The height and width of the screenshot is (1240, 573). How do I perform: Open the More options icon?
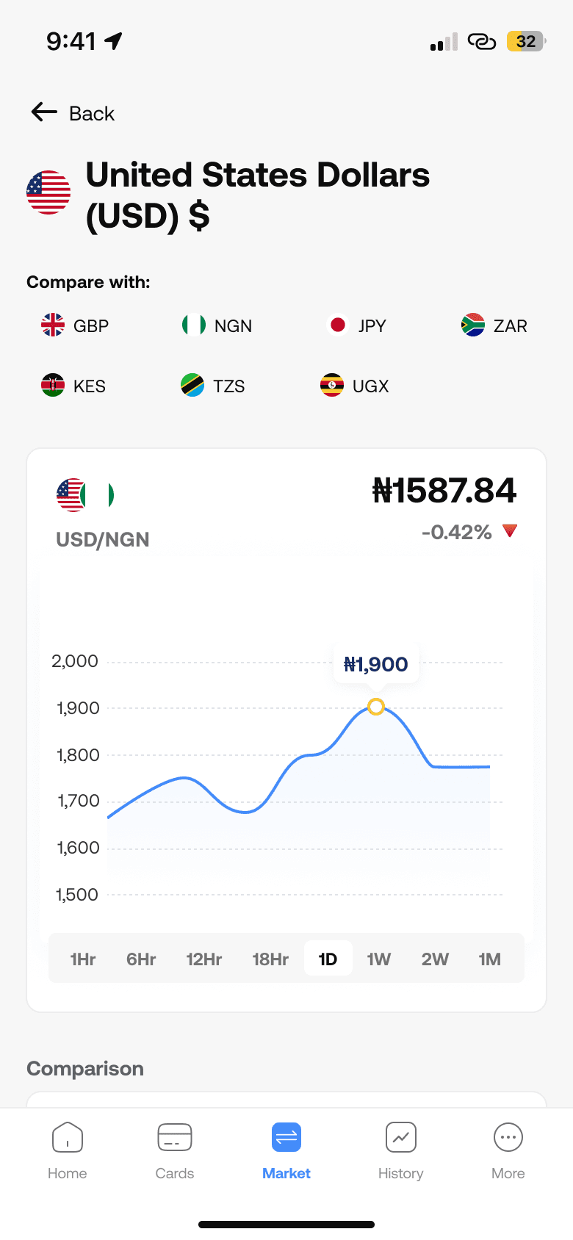[x=508, y=1137]
